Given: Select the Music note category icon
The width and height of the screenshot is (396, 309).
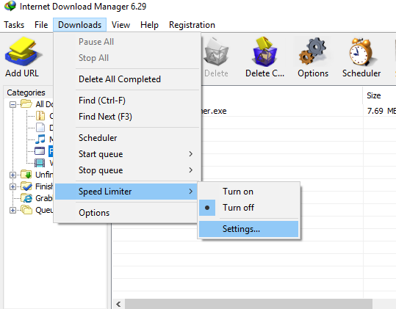Looking at the screenshot, I should [40, 139].
